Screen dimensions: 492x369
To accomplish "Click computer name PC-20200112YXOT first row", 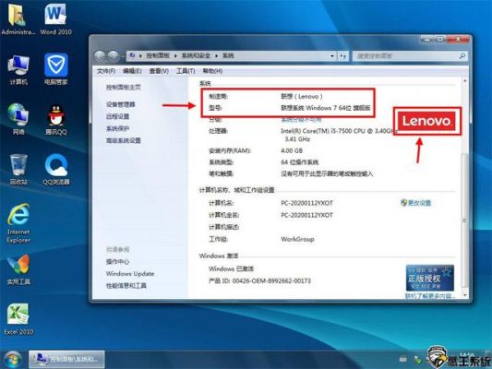I will [306, 203].
